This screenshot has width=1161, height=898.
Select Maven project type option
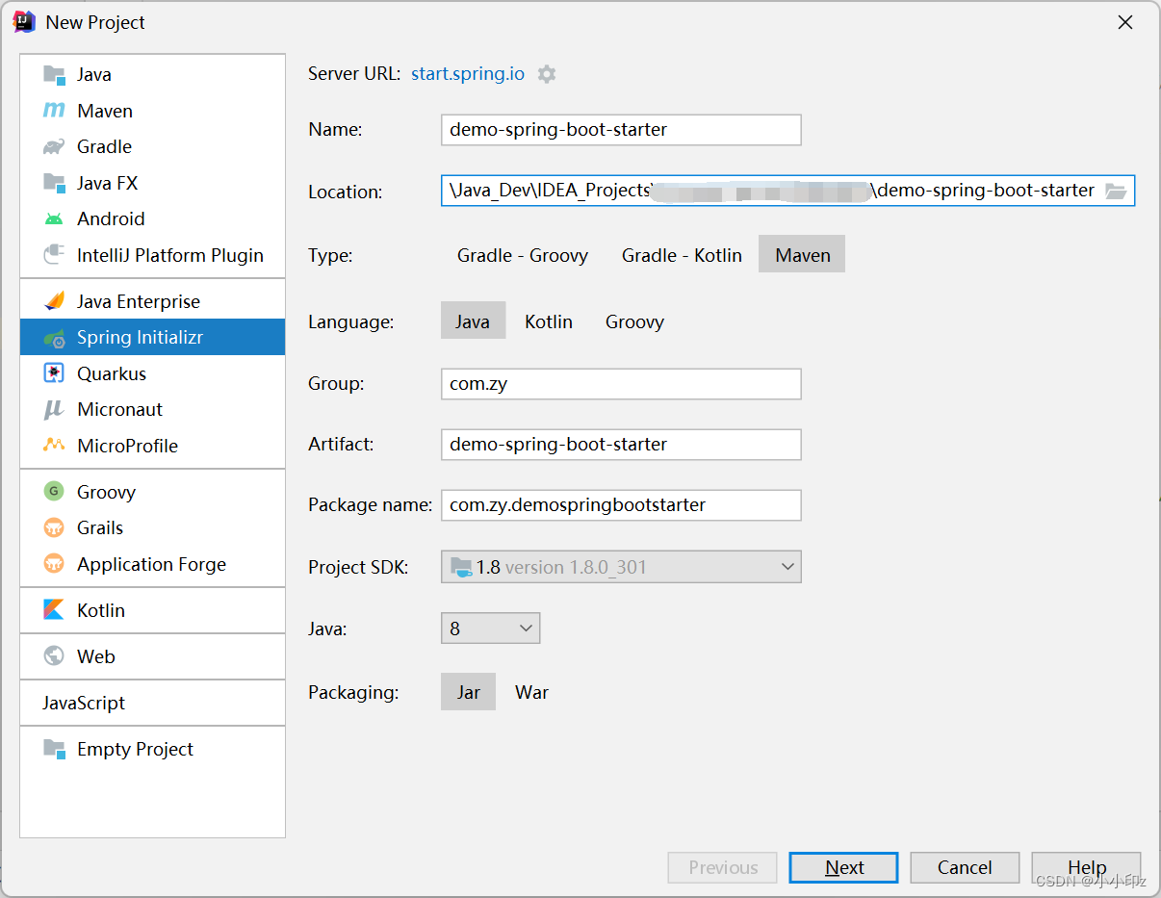pyautogui.click(x=802, y=255)
